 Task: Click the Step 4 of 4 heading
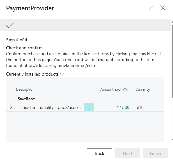pyautogui.click(x=17, y=40)
